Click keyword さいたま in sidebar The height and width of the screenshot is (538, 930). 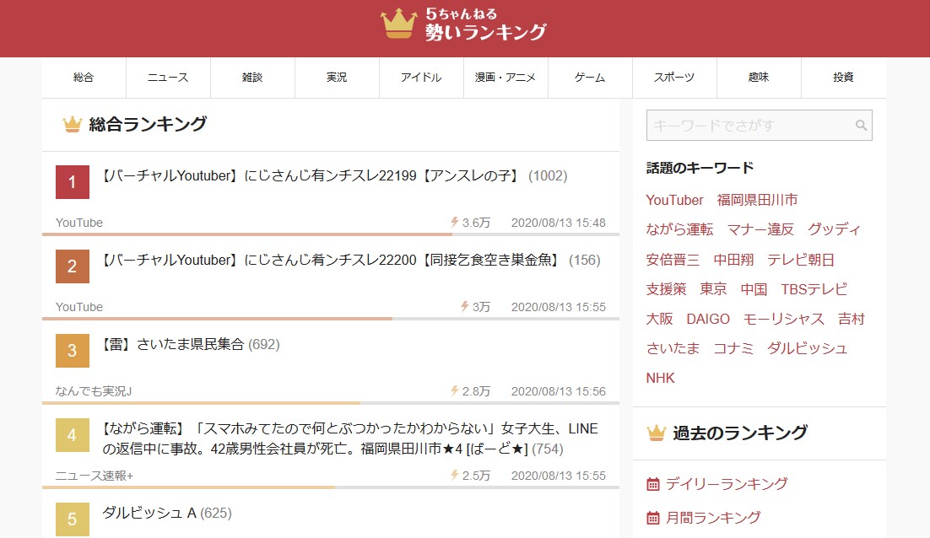tap(673, 348)
